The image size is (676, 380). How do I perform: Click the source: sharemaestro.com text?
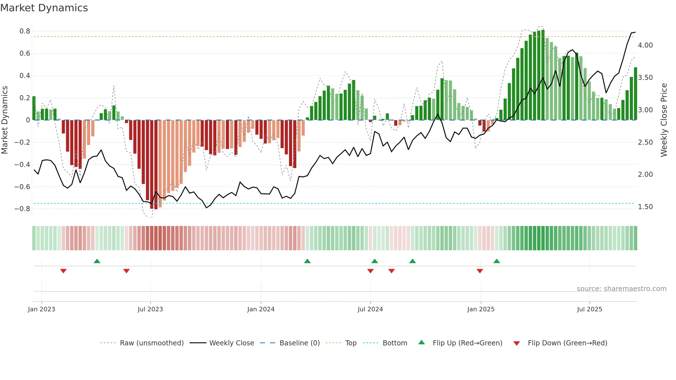tap(622, 289)
